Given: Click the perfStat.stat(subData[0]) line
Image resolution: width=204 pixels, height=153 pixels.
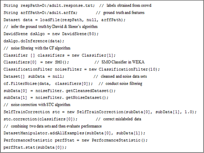Looking at the screenshot, I should point(35,147).
